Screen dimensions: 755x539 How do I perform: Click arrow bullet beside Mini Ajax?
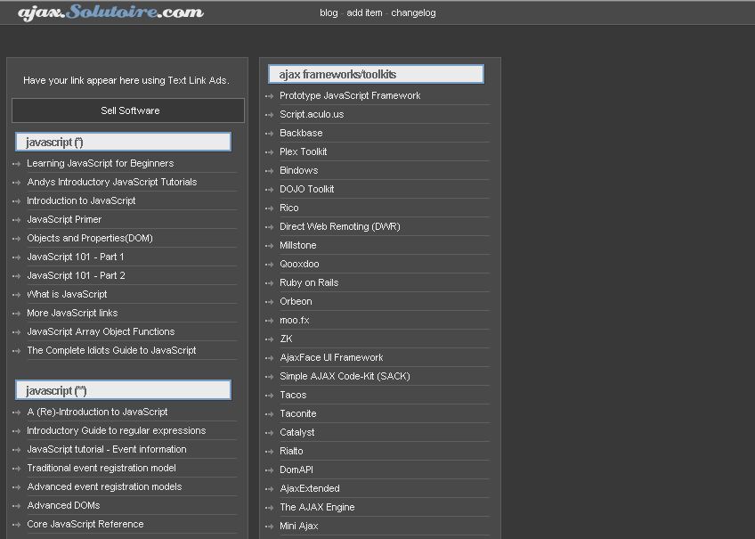click(x=269, y=527)
